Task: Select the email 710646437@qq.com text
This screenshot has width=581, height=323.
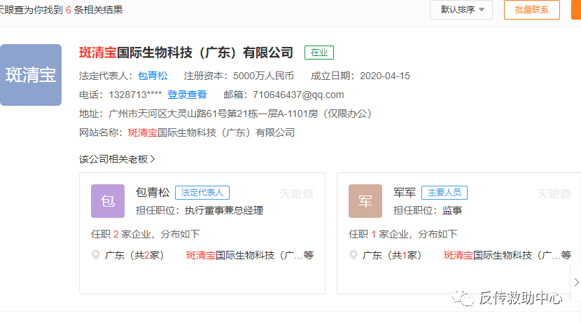Action: 298,95
